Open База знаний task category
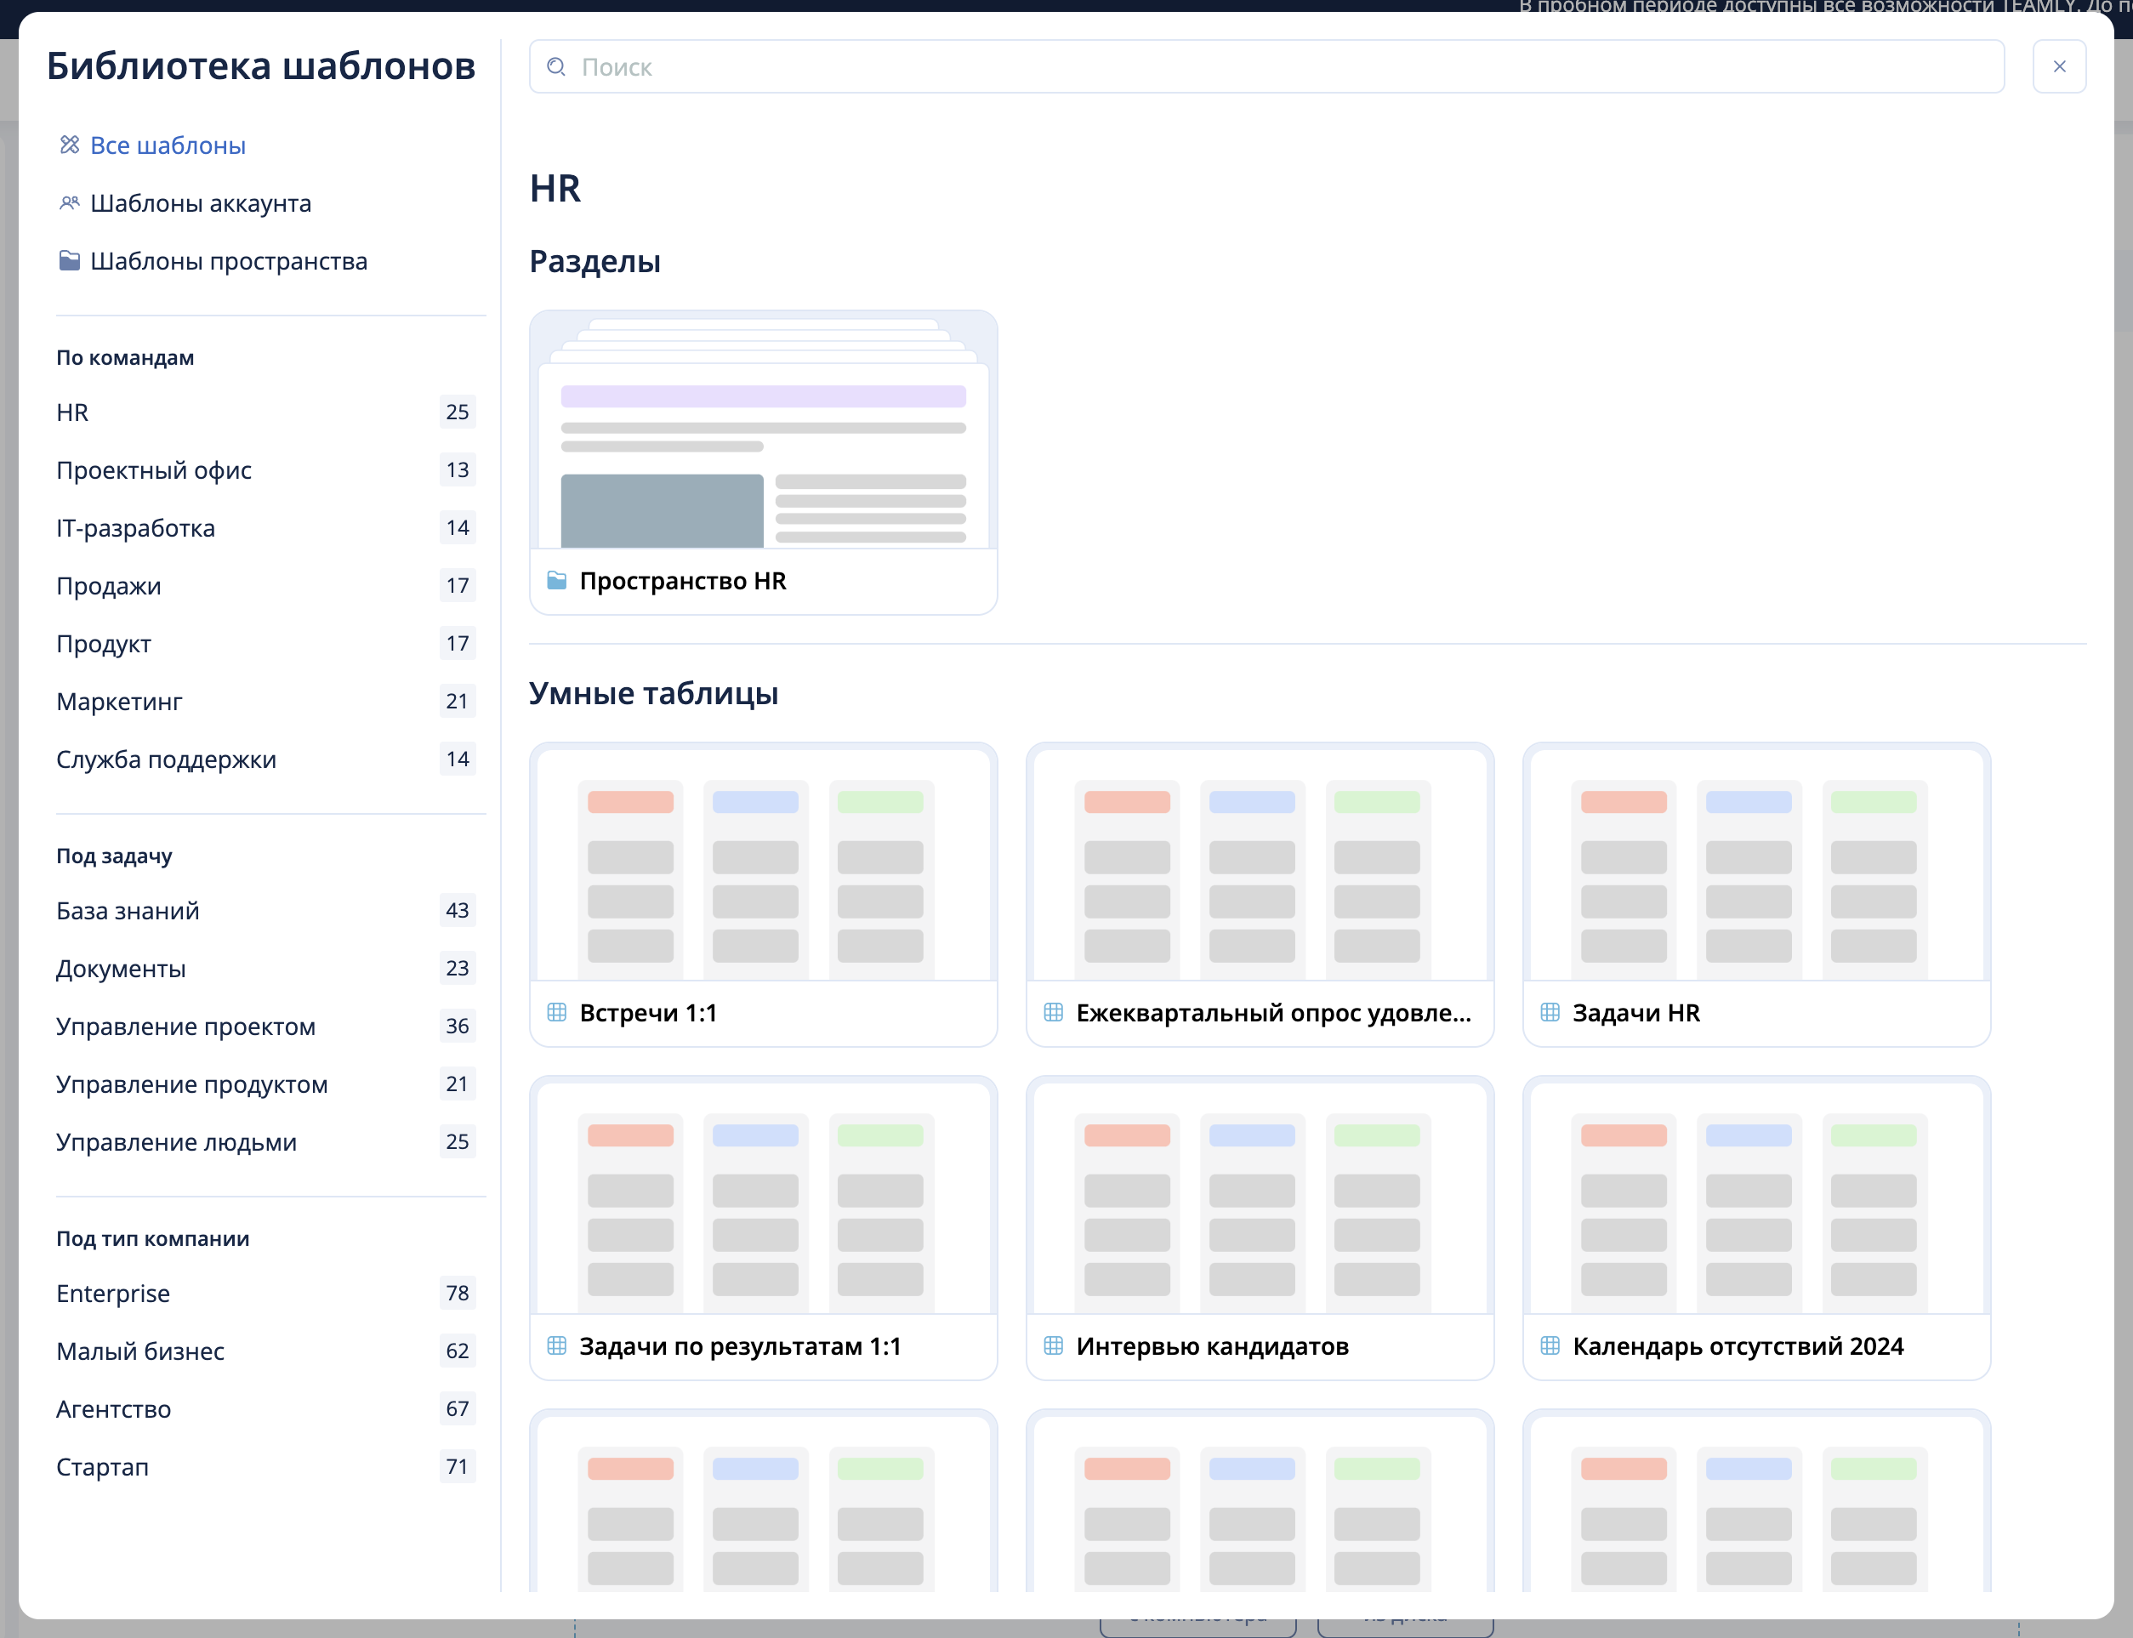This screenshot has height=1638, width=2133. (128, 911)
